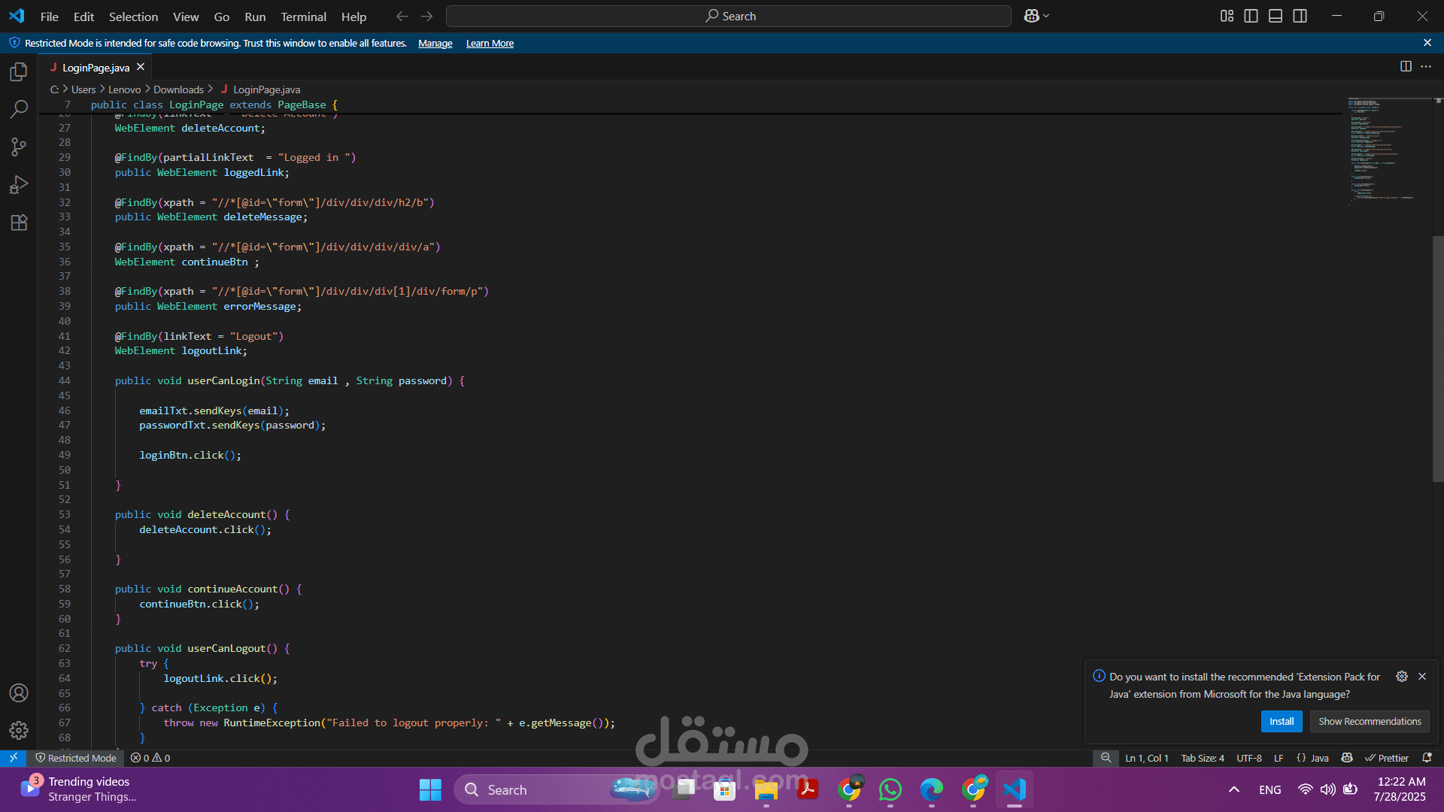Select the LoginPage.java editor tab
Screen dimensions: 1444x812
tap(96, 68)
